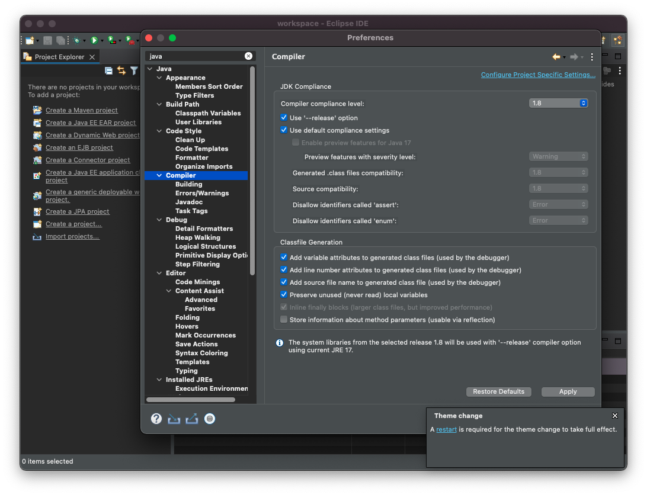Click the Save icon in Eclipse toolbar

(48, 40)
